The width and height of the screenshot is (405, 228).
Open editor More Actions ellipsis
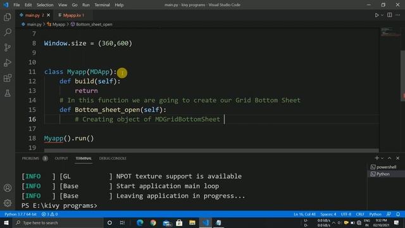[x=398, y=15]
